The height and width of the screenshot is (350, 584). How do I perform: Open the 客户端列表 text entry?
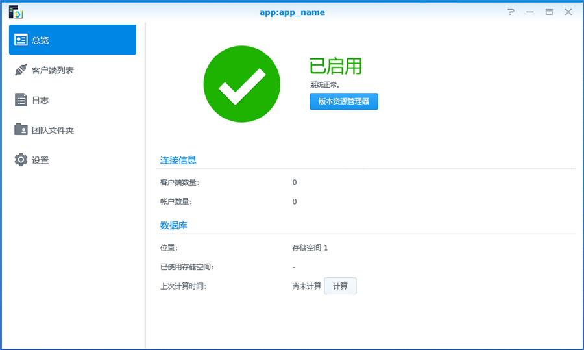pos(53,70)
